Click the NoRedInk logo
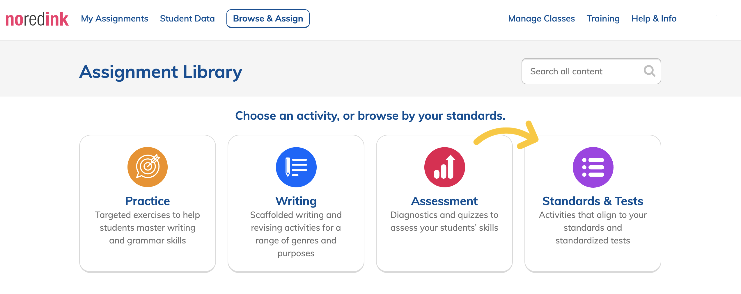The image size is (741, 294). [x=37, y=19]
